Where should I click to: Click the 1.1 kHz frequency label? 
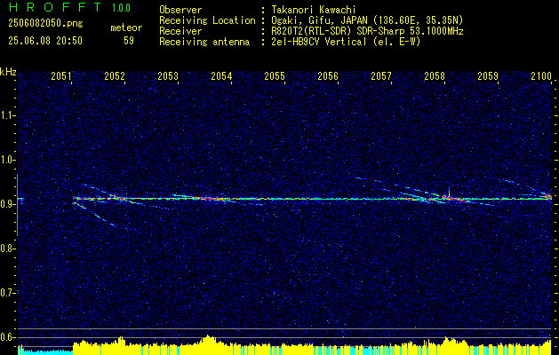coord(7,115)
